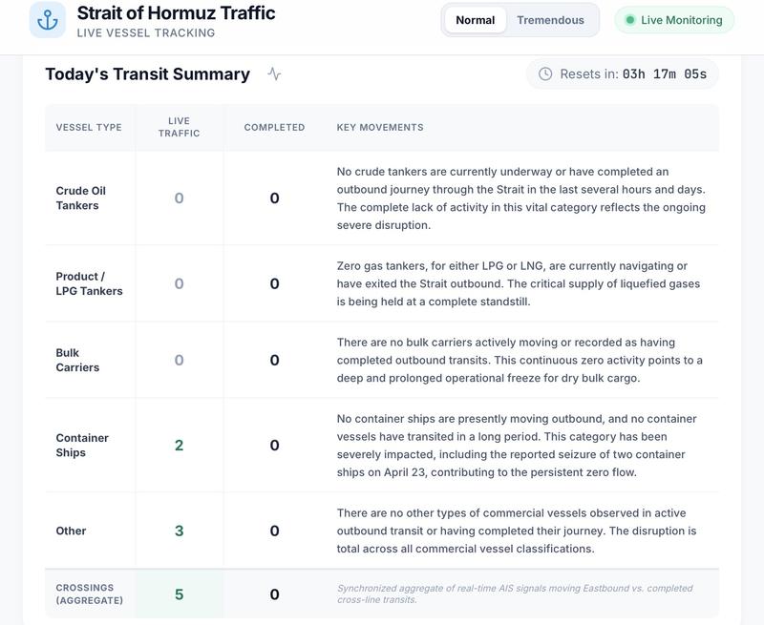Click the Today's Transit Summary heading
The width and height of the screenshot is (764, 625).
click(x=148, y=74)
